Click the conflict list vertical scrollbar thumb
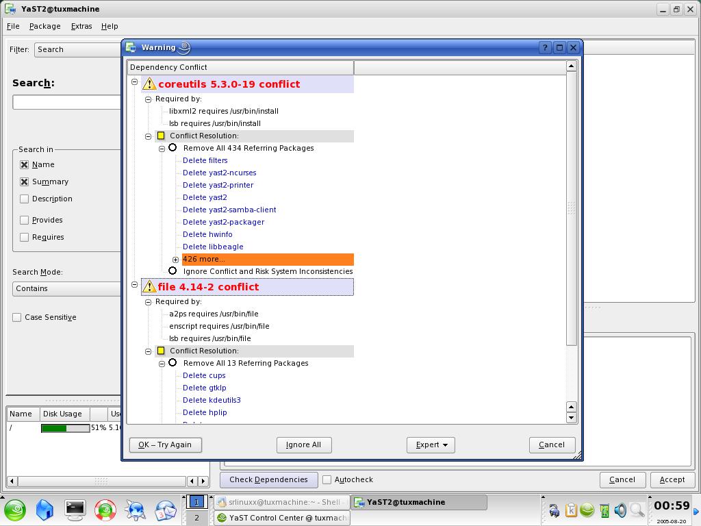The image size is (701, 526). pyautogui.click(x=572, y=208)
